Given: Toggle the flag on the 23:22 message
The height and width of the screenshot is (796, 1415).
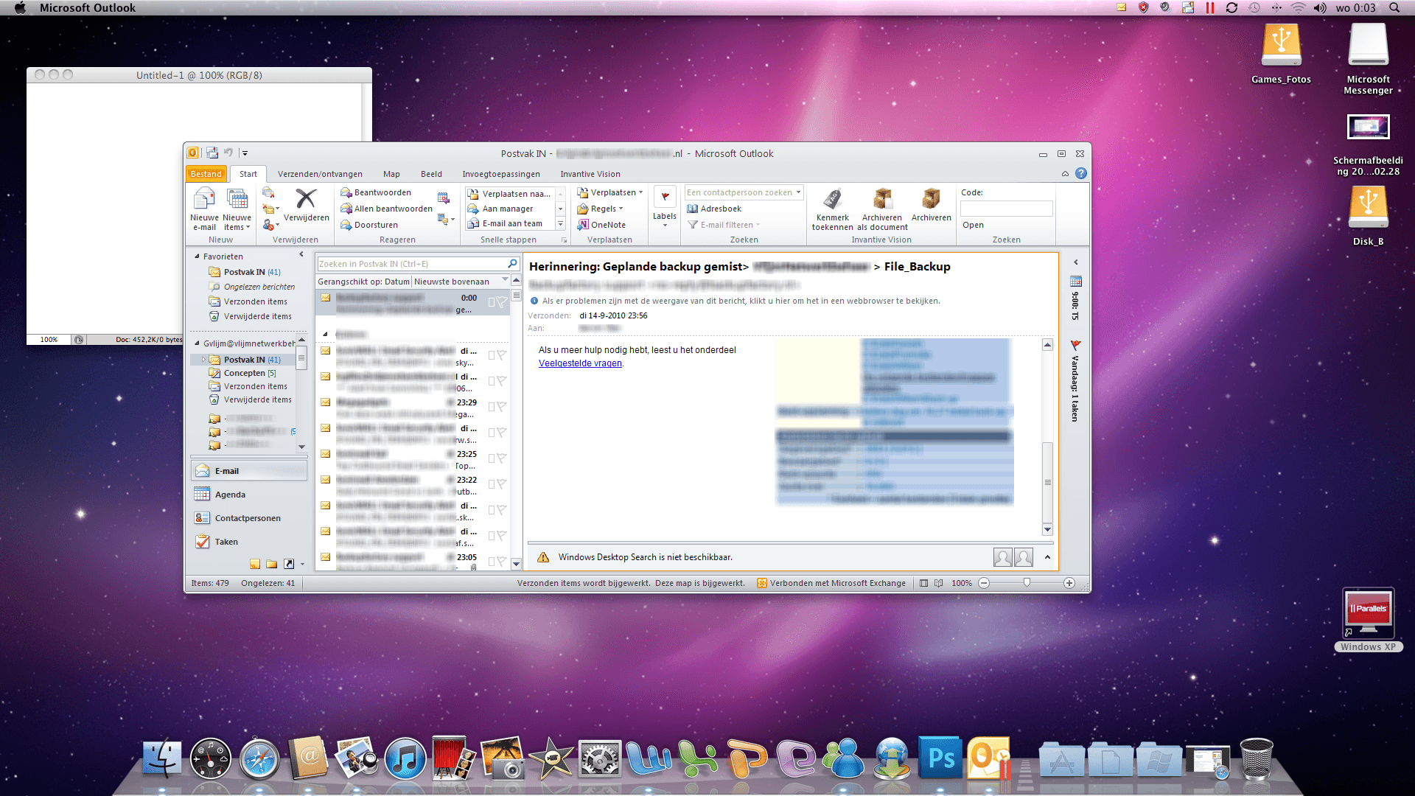Looking at the screenshot, I should (x=501, y=483).
